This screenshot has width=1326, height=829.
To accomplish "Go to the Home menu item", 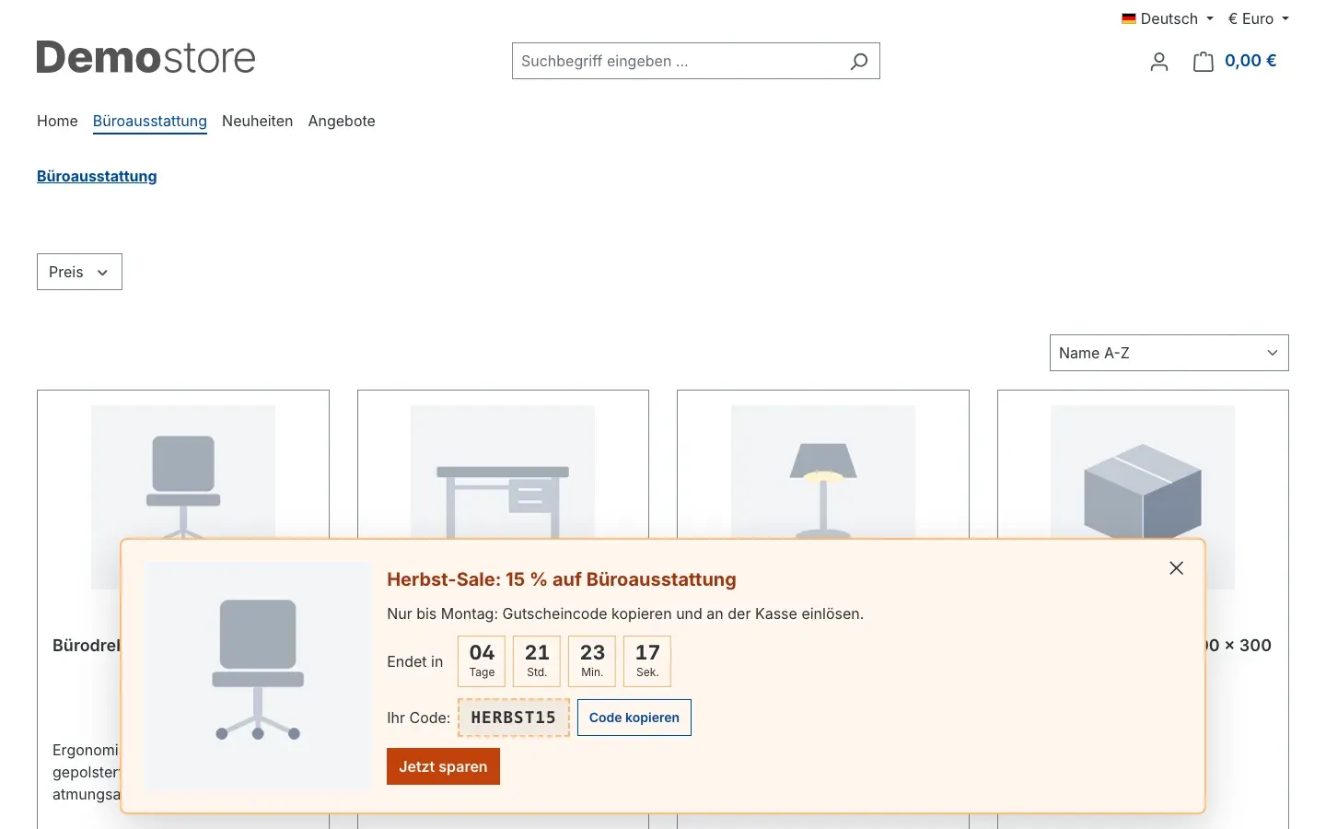I will tap(57, 121).
